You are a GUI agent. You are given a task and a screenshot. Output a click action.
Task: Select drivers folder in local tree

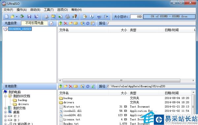coord(23,104)
